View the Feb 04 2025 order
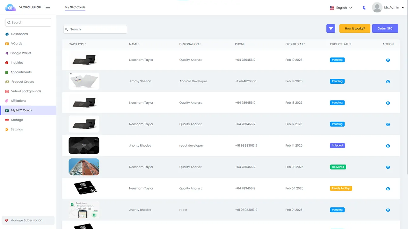Image resolution: width=408 pixels, height=229 pixels. [388, 189]
